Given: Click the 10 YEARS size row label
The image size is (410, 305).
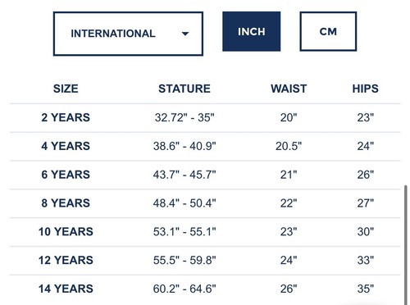Looking at the screenshot, I should [66, 232].
